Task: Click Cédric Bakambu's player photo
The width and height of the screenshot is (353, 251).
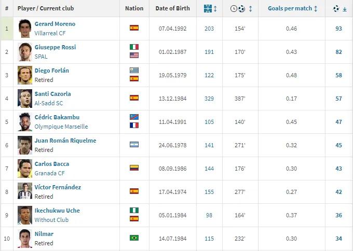Action: [24, 121]
